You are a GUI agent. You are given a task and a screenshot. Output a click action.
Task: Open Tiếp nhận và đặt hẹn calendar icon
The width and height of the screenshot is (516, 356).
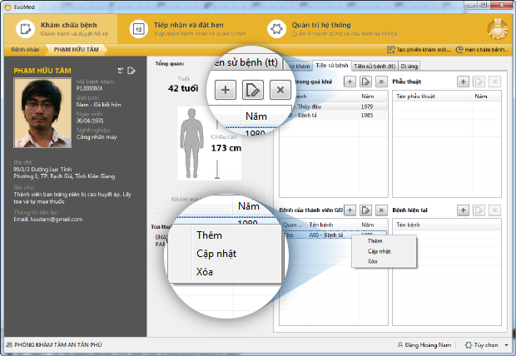pyautogui.click(x=138, y=29)
